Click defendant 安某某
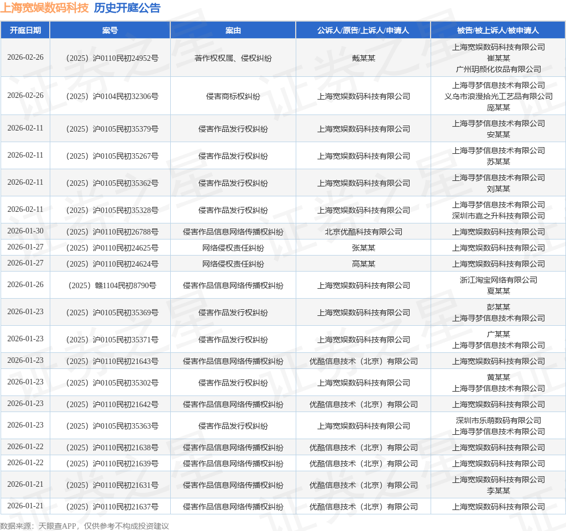566x531 pixels. pyautogui.click(x=498, y=134)
